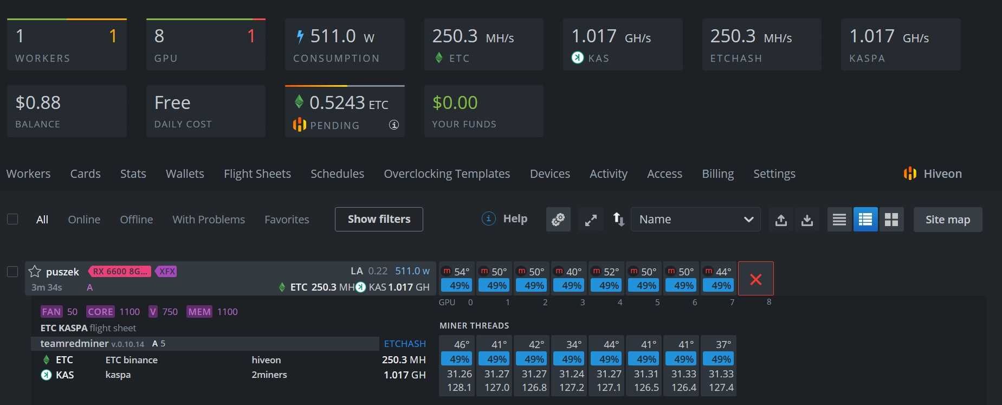Open Flight Sheets tab

[257, 173]
